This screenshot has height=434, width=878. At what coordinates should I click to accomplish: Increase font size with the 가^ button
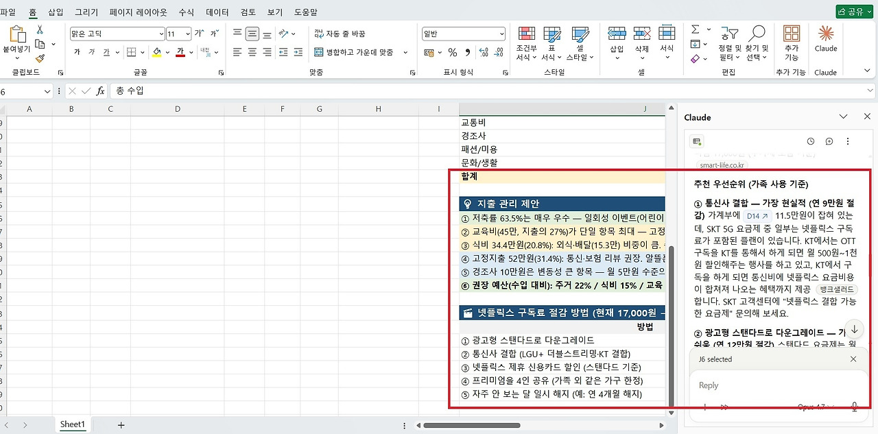tap(199, 33)
